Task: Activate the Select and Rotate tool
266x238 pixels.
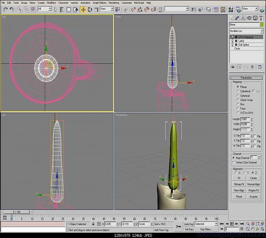Action: click(x=90, y=9)
